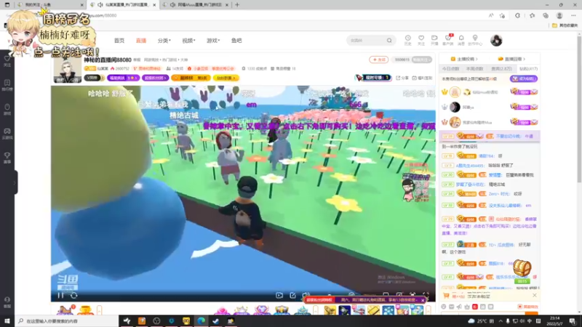Click the floating treasure chest icon
The height and width of the screenshot is (327, 582).
point(522,267)
